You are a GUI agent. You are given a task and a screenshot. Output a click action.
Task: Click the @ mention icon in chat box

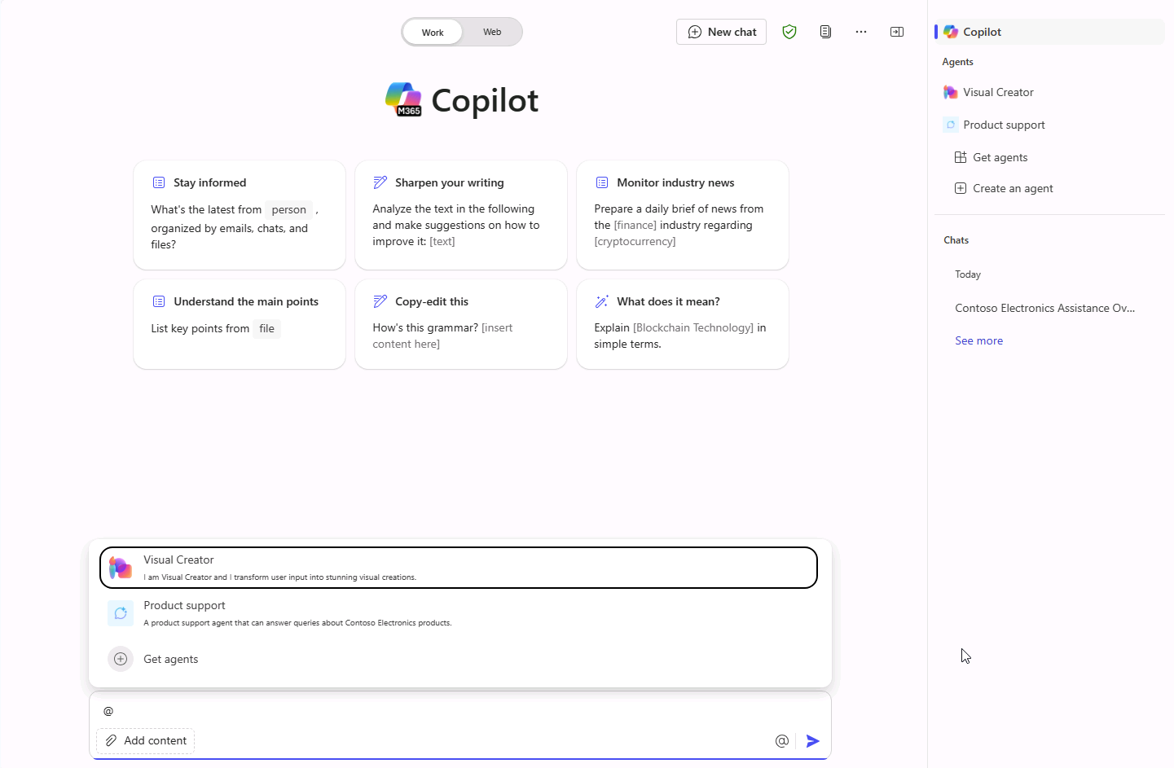pyautogui.click(x=782, y=741)
